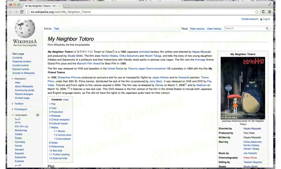Bookmark page with the star icon
281x169 pixels.
tap(257, 12)
